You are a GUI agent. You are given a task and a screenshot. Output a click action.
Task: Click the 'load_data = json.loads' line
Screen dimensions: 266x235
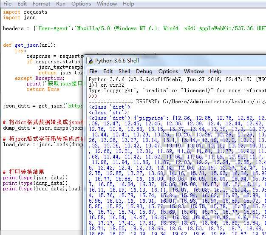[x=43, y=144]
